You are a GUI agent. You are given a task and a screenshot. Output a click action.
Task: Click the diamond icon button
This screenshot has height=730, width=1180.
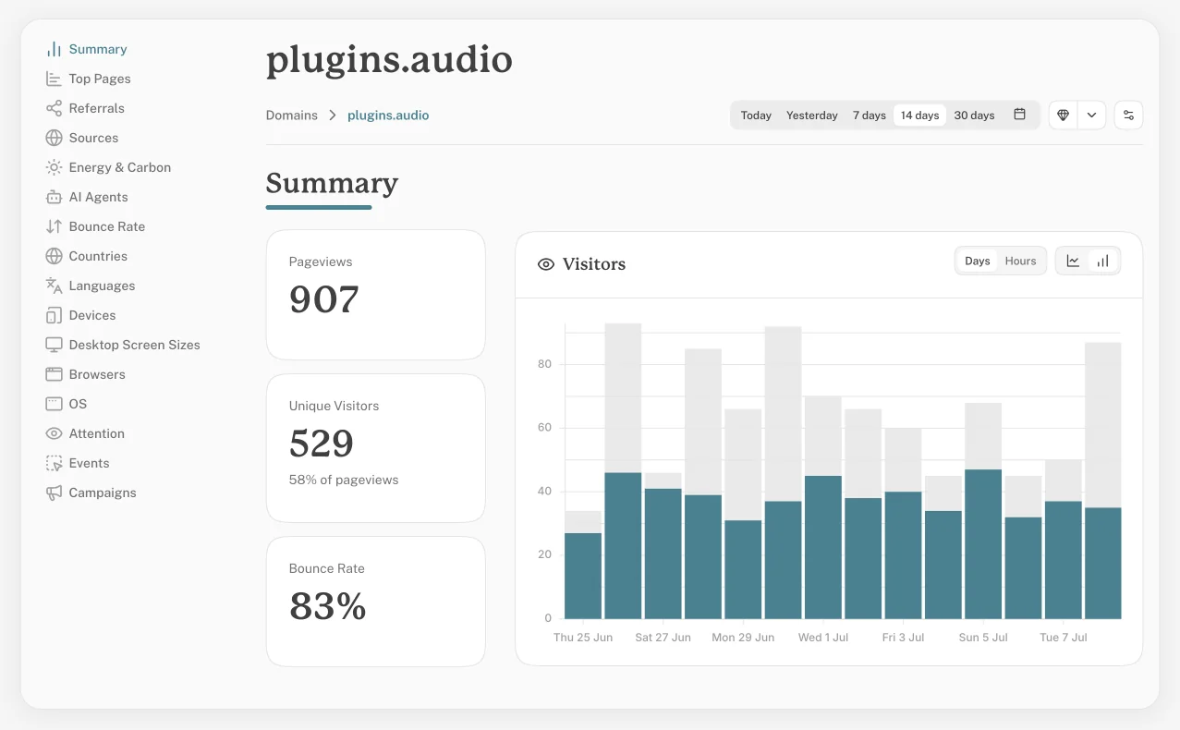click(1063, 116)
